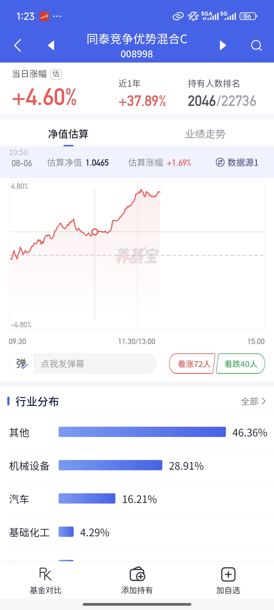The height and width of the screenshot is (610, 274).
Task: Tap the 近1年 return figure
Action: pyautogui.click(x=142, y=101)
